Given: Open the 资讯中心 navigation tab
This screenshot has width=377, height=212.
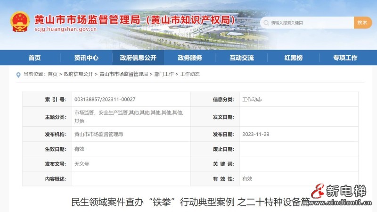Looking at the screenshot, I should (x=86, y=58).
